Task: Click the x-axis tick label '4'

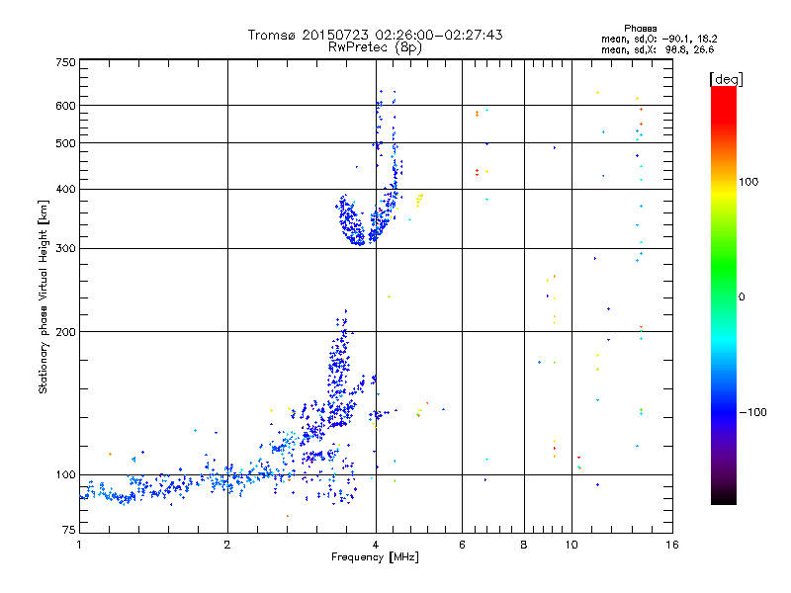Action: pos(376,545)
